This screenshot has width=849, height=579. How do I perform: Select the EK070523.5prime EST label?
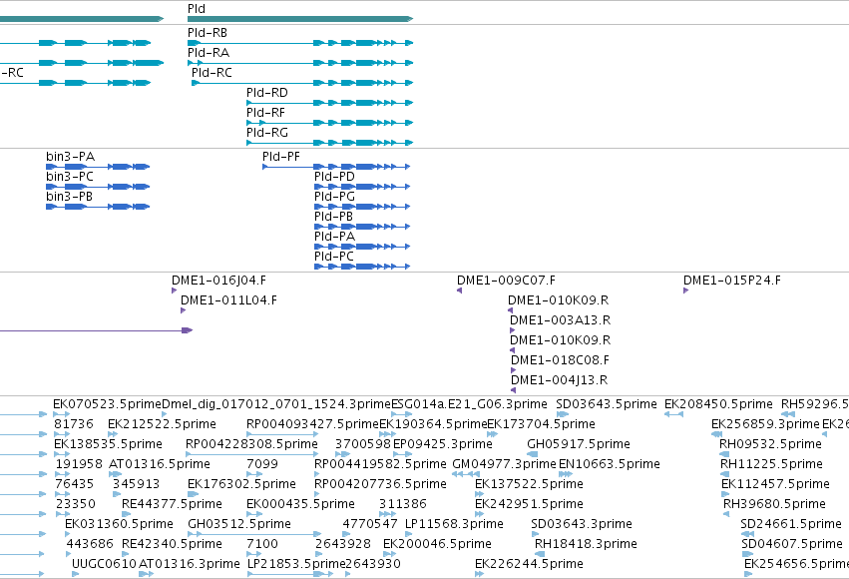pyautogui.click(x=107, y=404)
